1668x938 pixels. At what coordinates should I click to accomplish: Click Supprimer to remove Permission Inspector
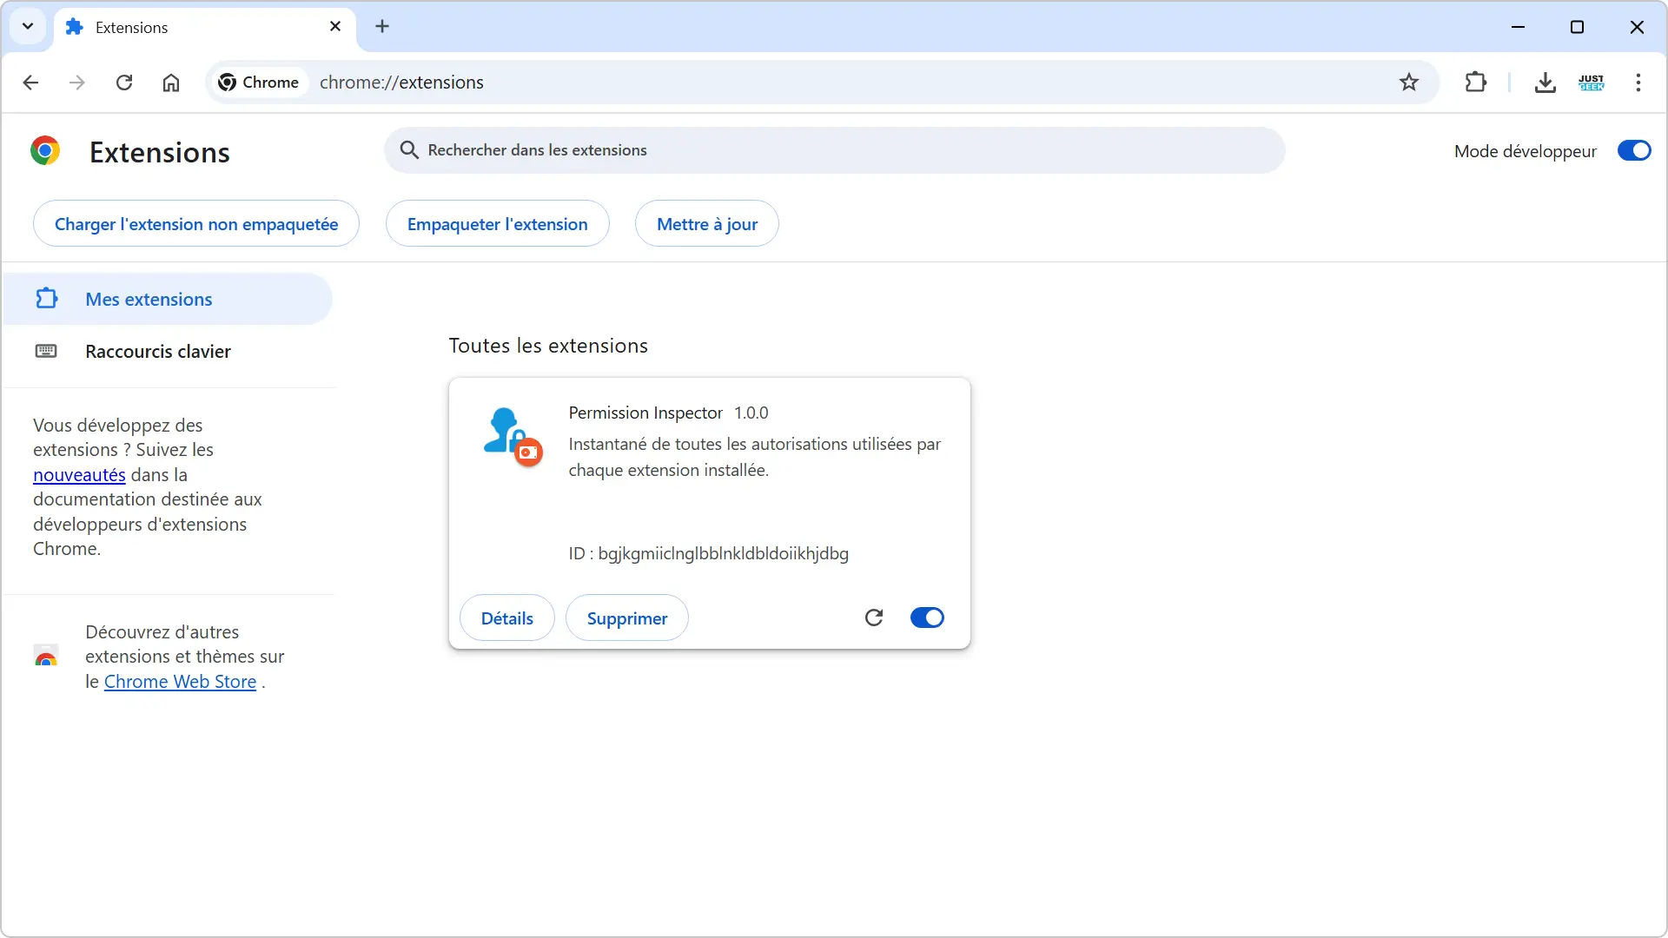click(627, 618)
